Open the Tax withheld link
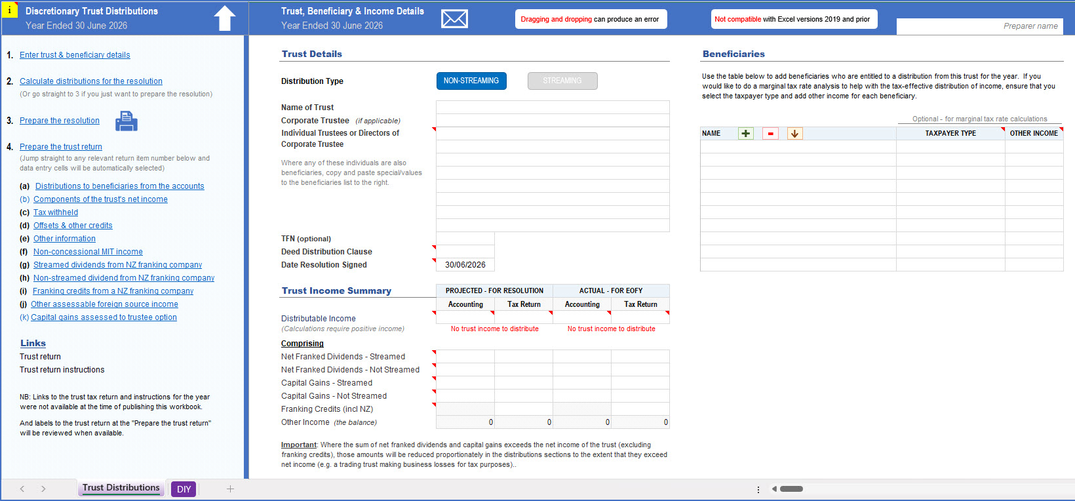This screenshot has width=1075, height=501. point(56,212)
